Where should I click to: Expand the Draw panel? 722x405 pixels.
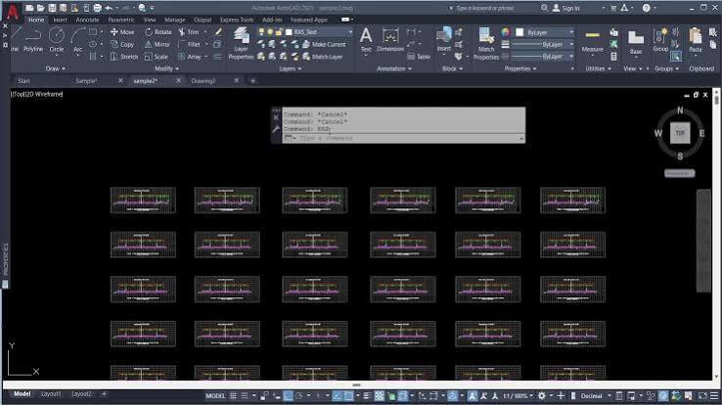pos(55,68)
